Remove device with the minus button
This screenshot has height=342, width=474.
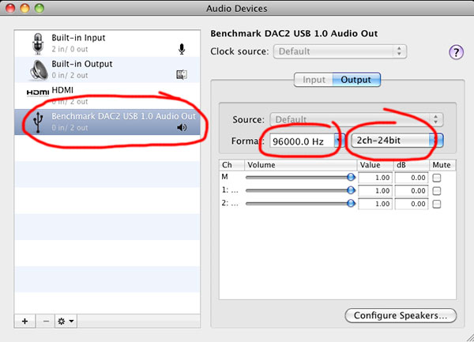(46, 321)
